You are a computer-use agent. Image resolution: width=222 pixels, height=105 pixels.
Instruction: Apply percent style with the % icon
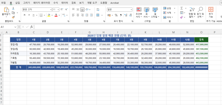(116, 15)
